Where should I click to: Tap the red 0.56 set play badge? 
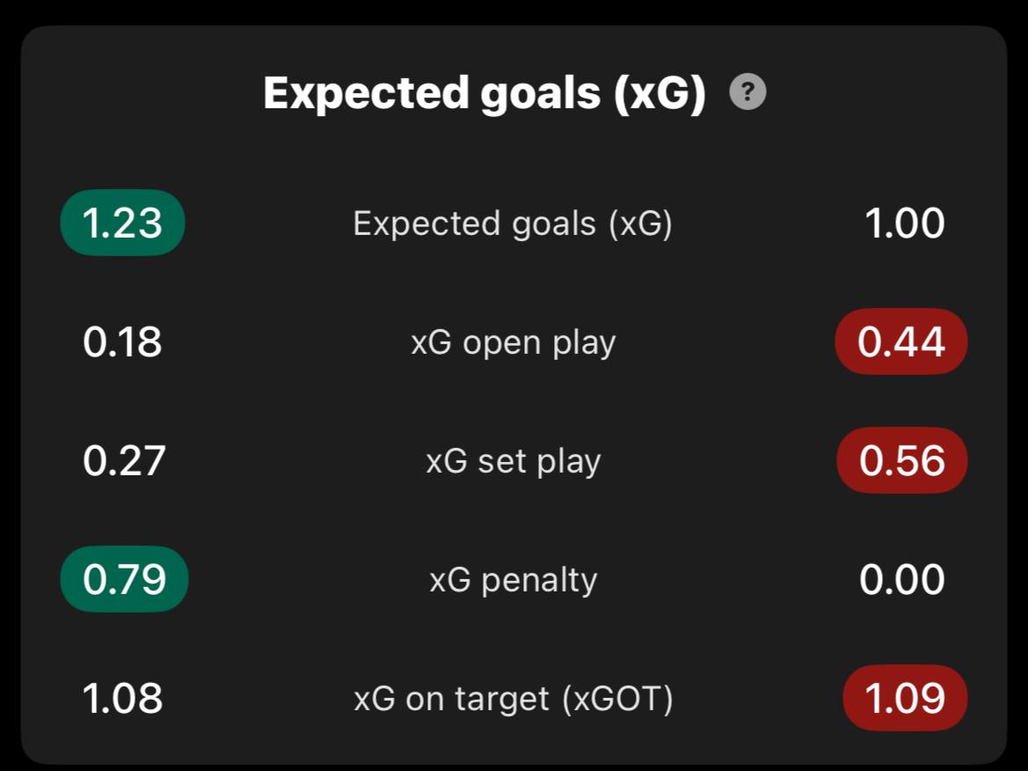point(902,460)
